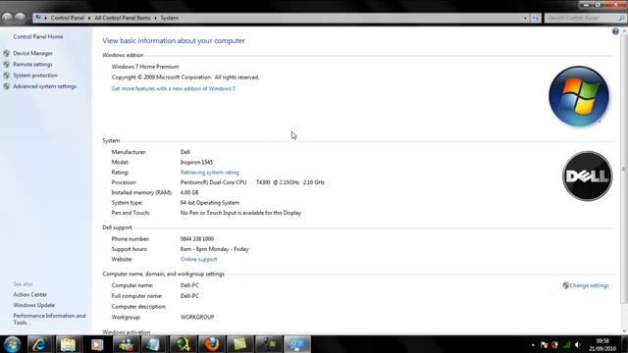Click Retrieving system rating link
The image size is (628, 353).
(209, 173)
